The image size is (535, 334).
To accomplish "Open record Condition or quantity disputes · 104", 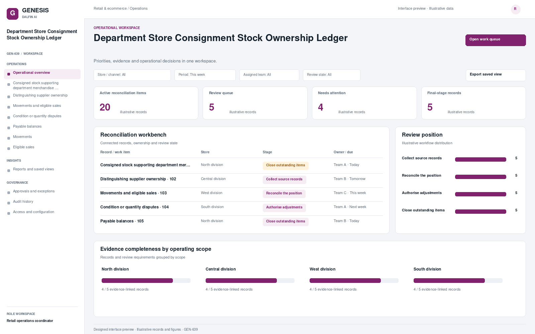I will pyautogui.click(x=134, y=207).
